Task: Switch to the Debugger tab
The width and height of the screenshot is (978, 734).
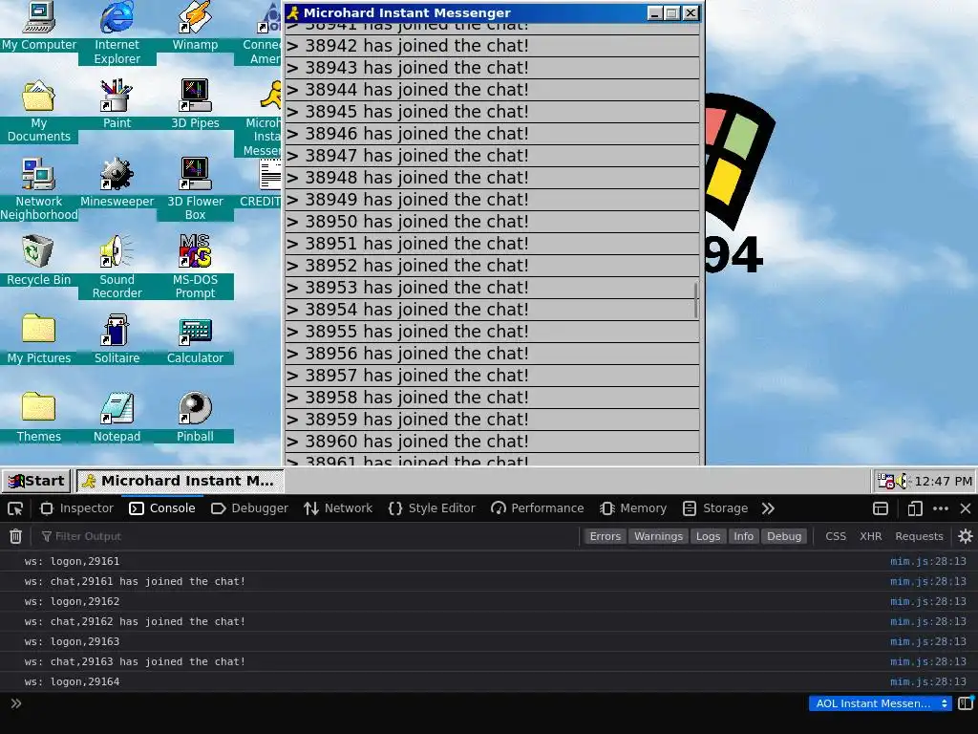Action: [249, 508]
